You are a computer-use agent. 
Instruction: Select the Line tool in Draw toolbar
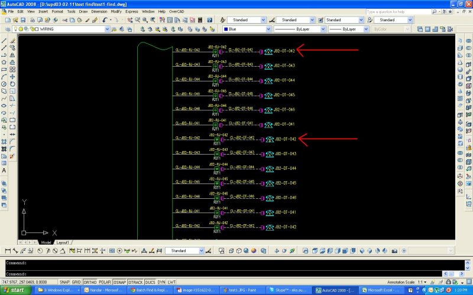tap(4, 41)
